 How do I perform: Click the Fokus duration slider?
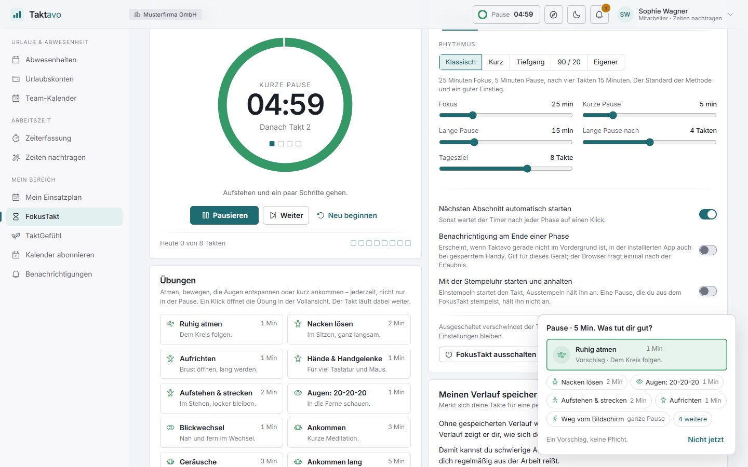coord(506,115)
